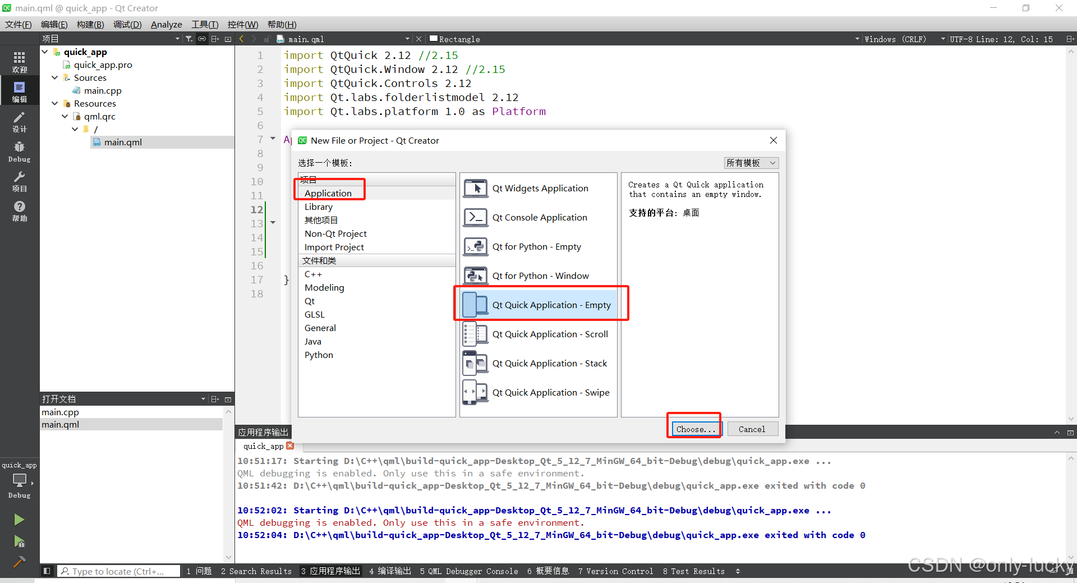The width and height of the screenshot is (1077, 583).
Task: Open the Help (帮助) mode
Action: tap(20, 211)
